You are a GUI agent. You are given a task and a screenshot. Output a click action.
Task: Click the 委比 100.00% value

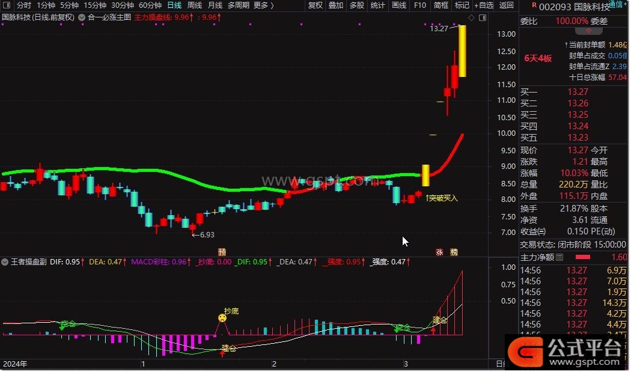[x=572, y=21]
